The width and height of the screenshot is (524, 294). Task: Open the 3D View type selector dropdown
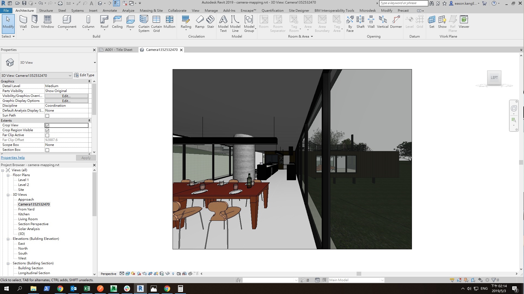94,62
